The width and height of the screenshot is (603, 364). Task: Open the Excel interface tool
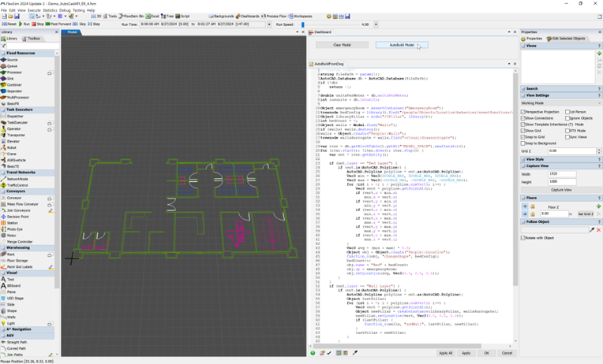[152, 16]
